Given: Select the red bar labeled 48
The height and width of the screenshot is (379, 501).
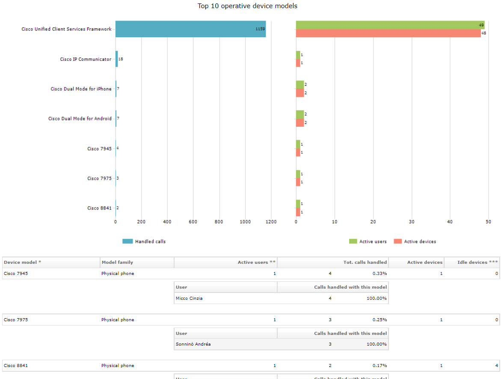Looking at the screenshot, I should 388,33.
